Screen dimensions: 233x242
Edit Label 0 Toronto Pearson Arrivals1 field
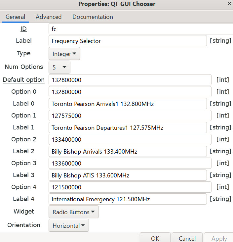[x=128, y=104]
